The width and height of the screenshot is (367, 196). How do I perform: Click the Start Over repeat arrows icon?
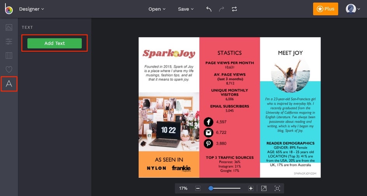pyautogui.click(x=234, y=9)
